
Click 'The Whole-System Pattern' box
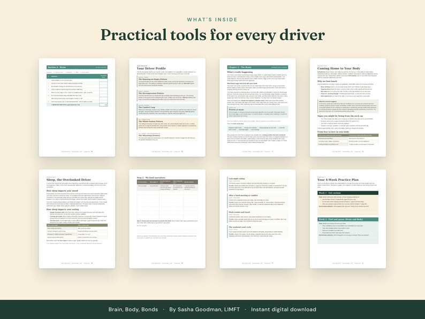(167, 124)
